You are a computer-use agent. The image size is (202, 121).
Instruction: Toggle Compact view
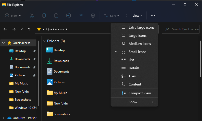point(134,93)
